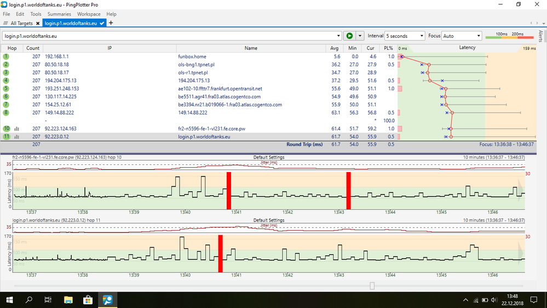Click the 100ms 200ms latency color scale

coord(509,36)
